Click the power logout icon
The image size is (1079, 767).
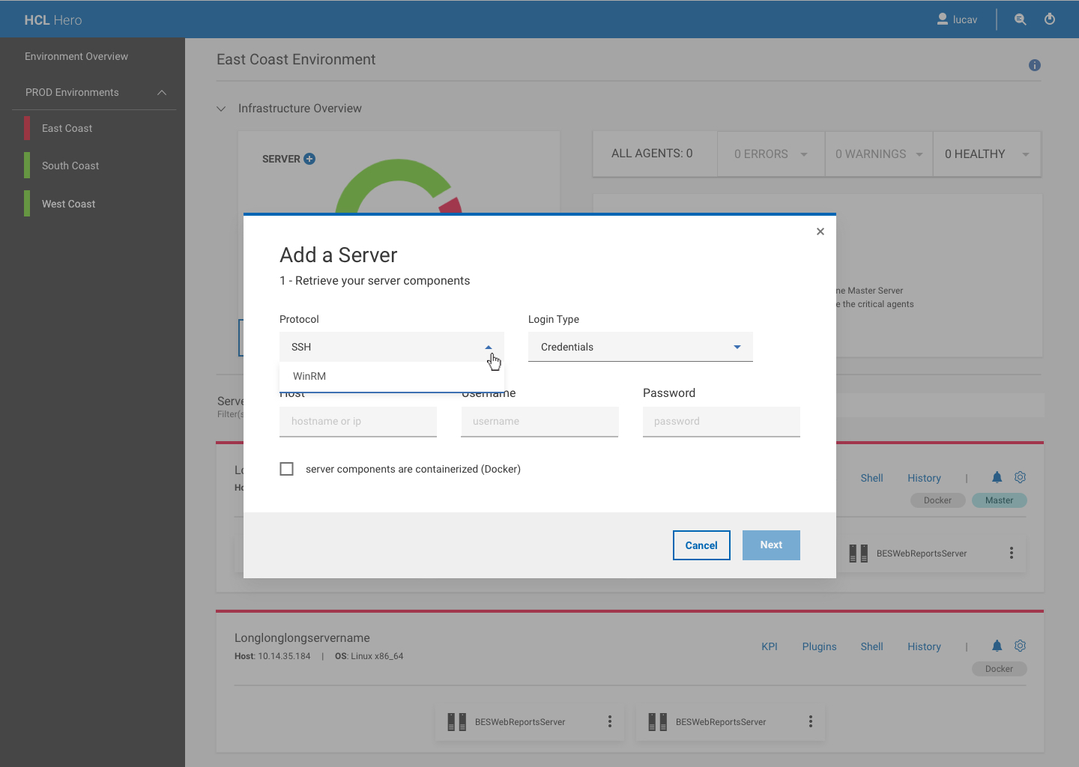click(1050, 19)
